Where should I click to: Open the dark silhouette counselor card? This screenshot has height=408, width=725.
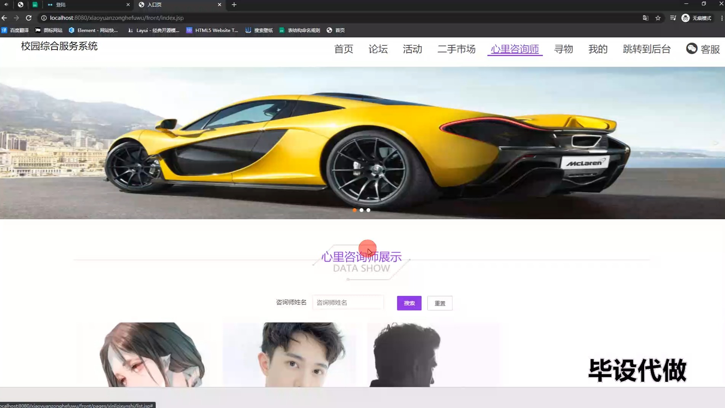point(434,355)
